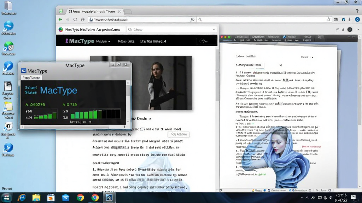362x203 pixels.
Task: Focus the browser address bar
Action: (141, 20)
